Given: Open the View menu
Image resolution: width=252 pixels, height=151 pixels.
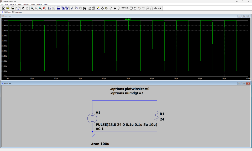Looking at the screenshot, I should [x=20, y=4].
